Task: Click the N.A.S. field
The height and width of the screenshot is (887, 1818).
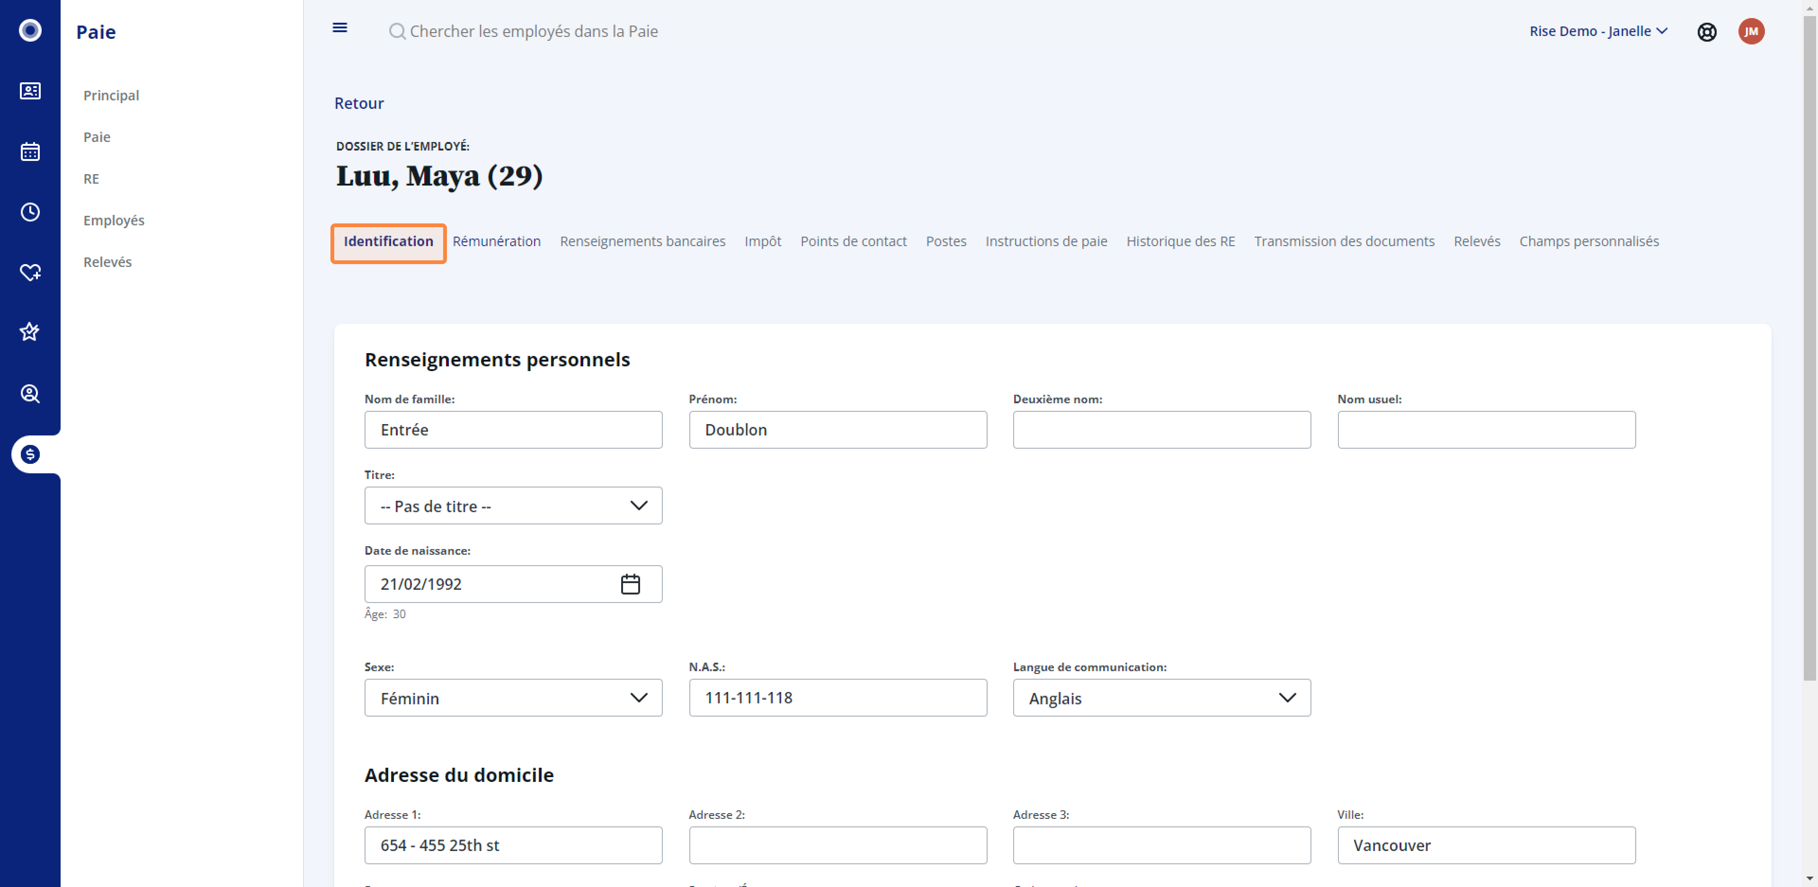Action: 838,698
